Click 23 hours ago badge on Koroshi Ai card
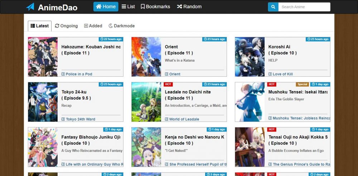This screenshot has height=176, width=358. [x=318, y=39]
